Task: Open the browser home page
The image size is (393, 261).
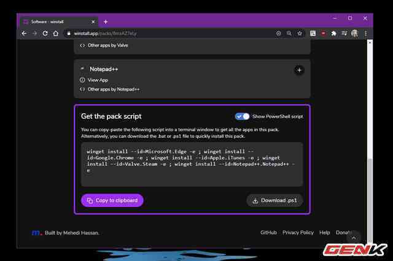Action: (56, 33)
